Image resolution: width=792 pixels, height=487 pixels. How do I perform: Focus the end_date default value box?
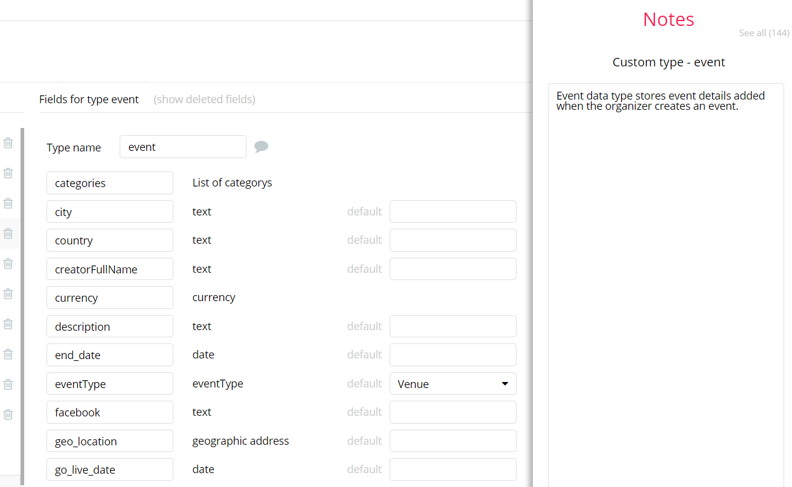tap(452, 355)
